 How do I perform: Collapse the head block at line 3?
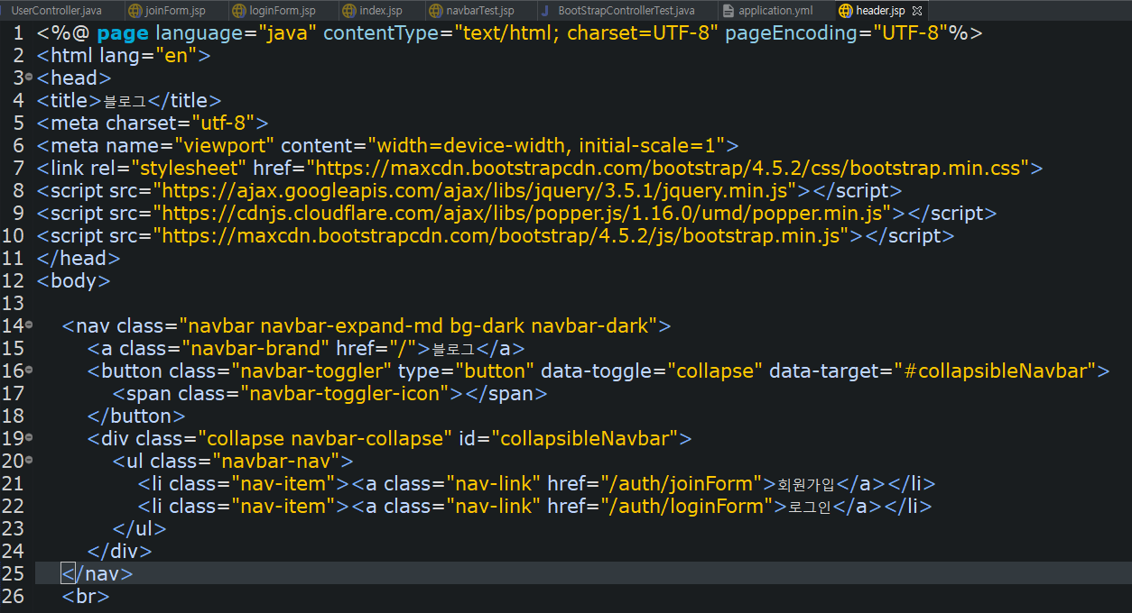29,77
